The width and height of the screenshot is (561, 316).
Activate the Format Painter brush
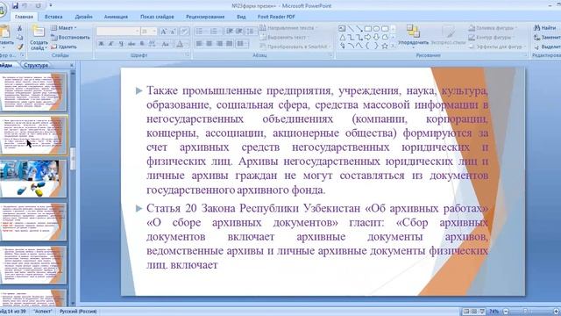[19, 47]
